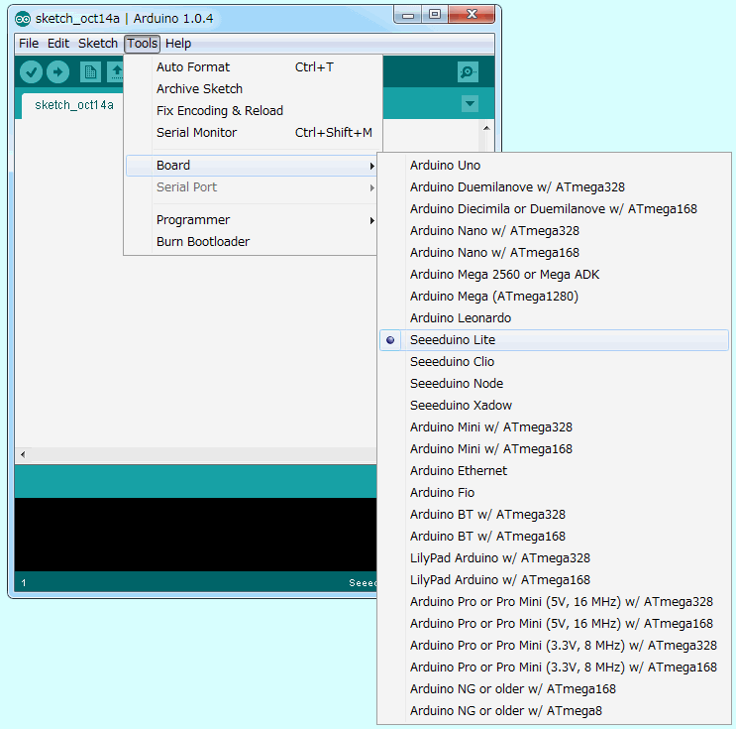Select Arduino NG or older w/ ATmega8
The height and width of the screenshot is (729, 736).
[x=554, y=711]
